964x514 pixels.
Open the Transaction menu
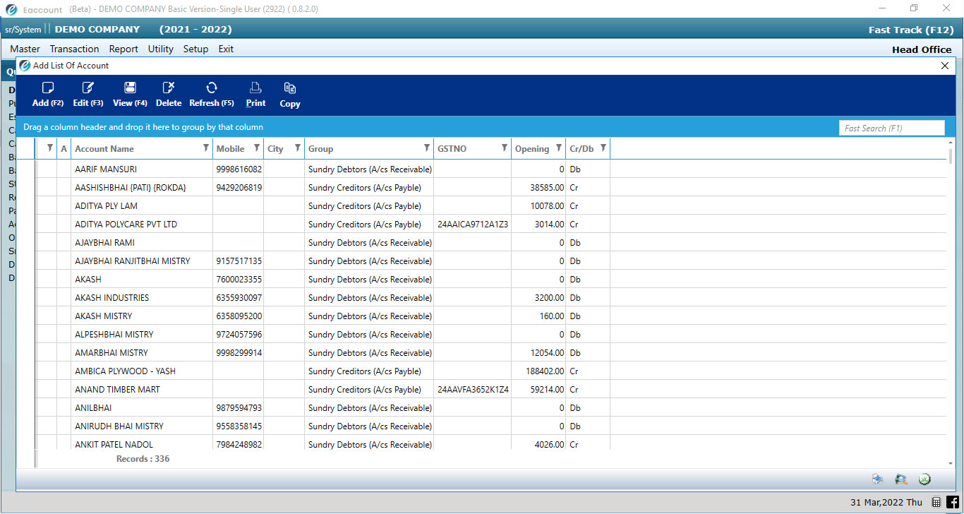[x=74, y=49]
